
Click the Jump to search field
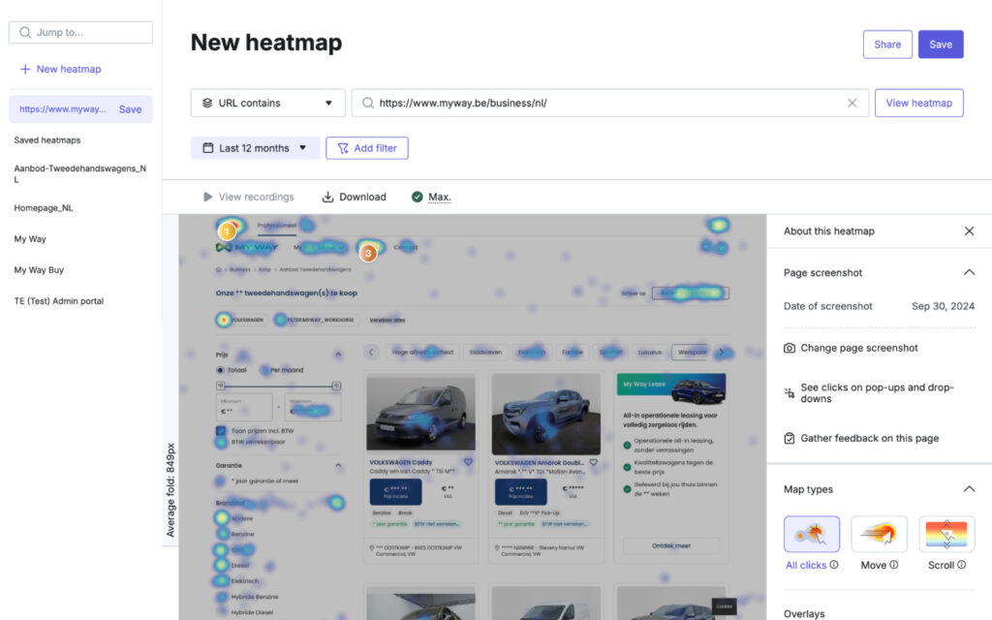pyautogui.click(x=80, y=32)
